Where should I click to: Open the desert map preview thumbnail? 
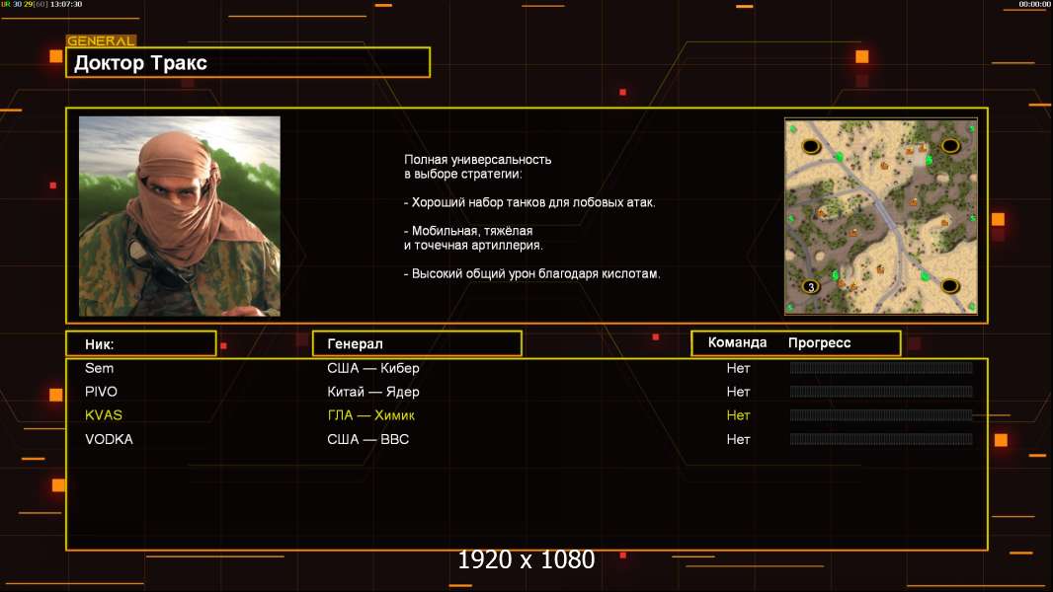881,216
